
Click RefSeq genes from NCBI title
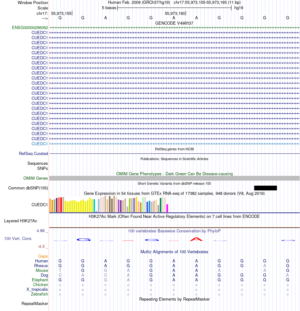coord(174,149)
